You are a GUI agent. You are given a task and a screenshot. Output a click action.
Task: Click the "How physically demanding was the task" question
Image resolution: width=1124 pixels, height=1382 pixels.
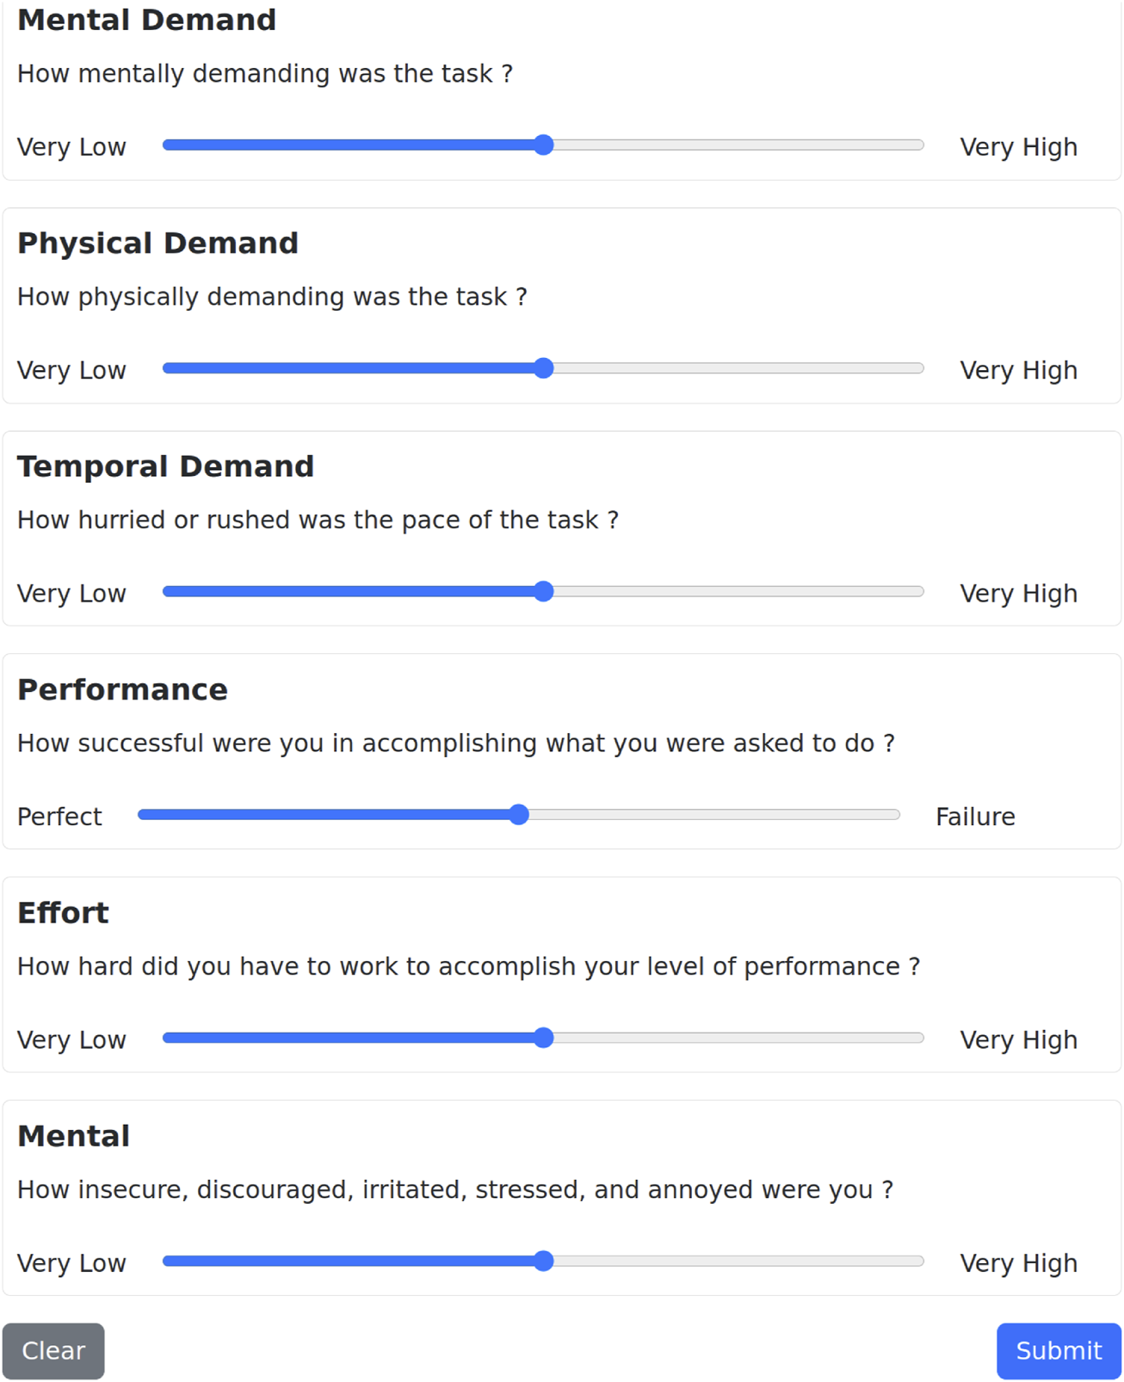tap(272, 297)
